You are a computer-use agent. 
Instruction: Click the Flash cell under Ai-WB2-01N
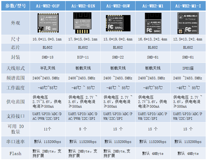(x=83, y=153)
